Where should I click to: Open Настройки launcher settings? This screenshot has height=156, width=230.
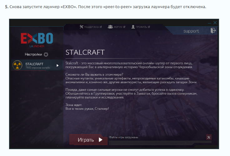pos(37,54)
